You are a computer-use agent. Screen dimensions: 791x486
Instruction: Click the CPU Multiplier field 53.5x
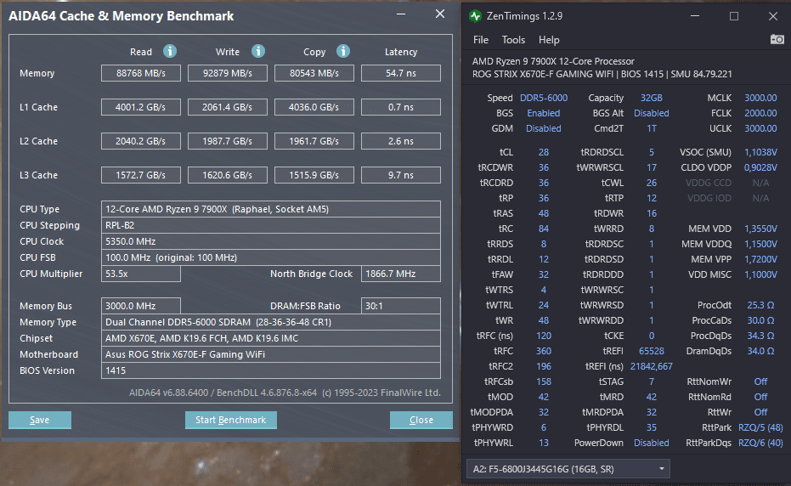[141, 274]
